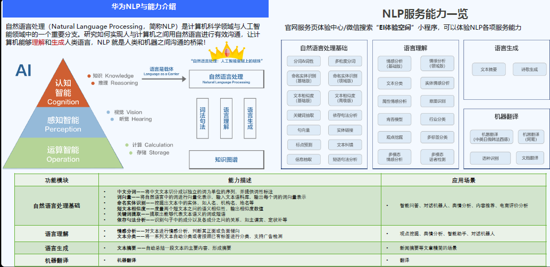The height and width of the screenshot is (267, 550).
Task: Open the 信息抽取 box
Action: pyautogui.click(x=303, y=159)
